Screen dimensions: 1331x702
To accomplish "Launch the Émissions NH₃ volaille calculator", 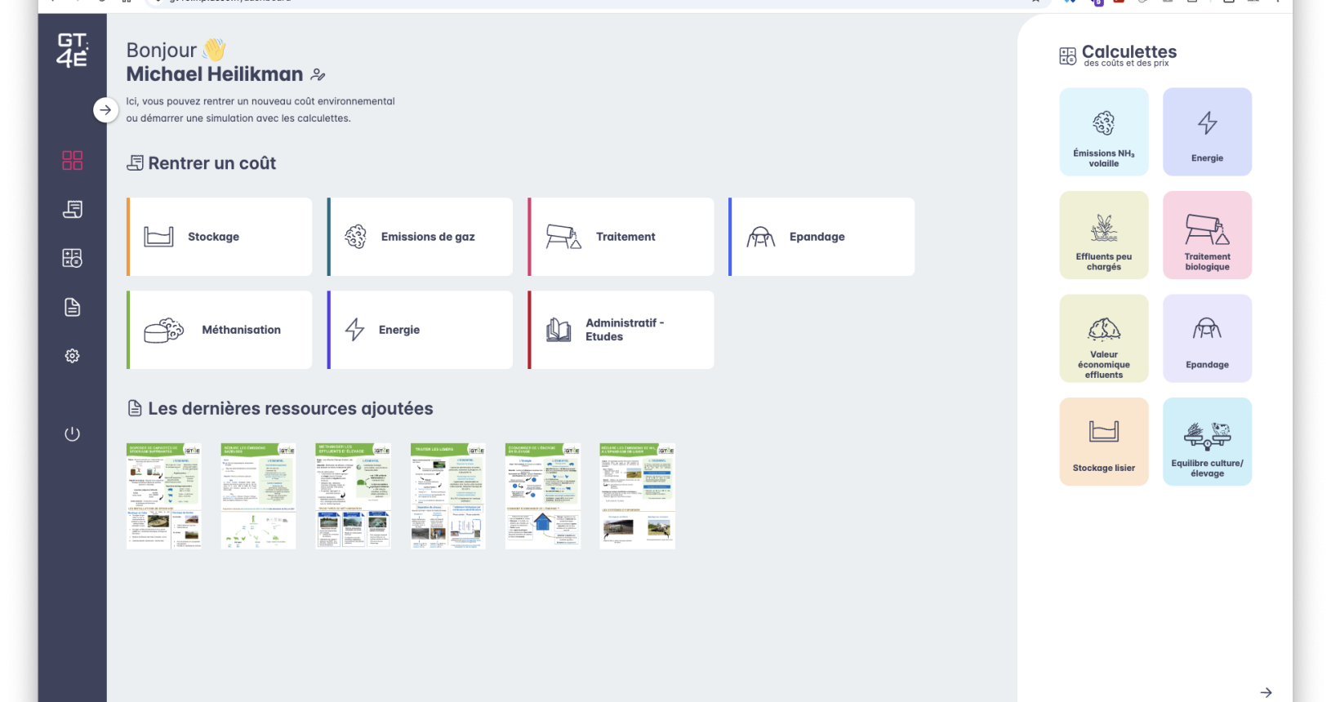I will tap(1103, 132).
